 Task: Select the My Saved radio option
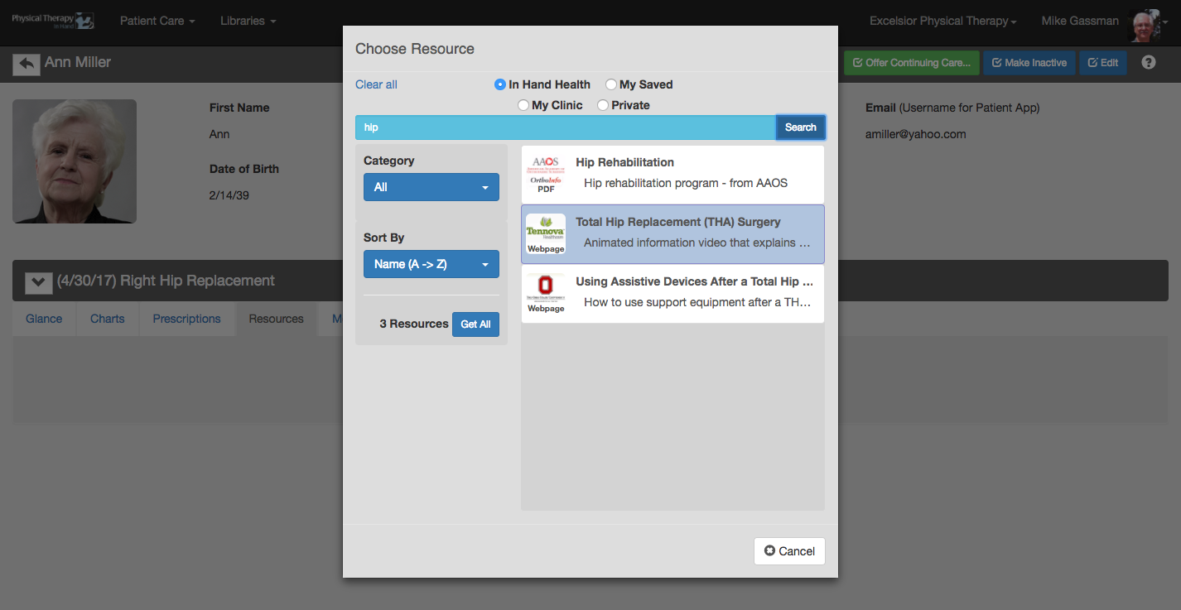[x=611, y=84]
